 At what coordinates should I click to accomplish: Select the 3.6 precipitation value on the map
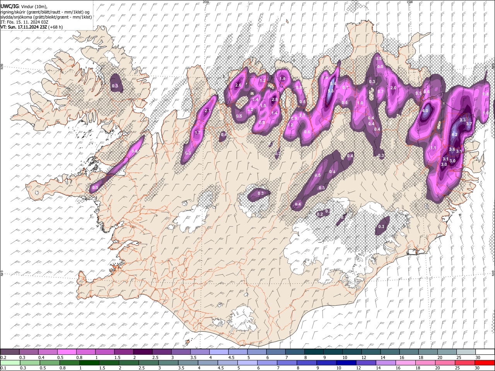[452, 149]
